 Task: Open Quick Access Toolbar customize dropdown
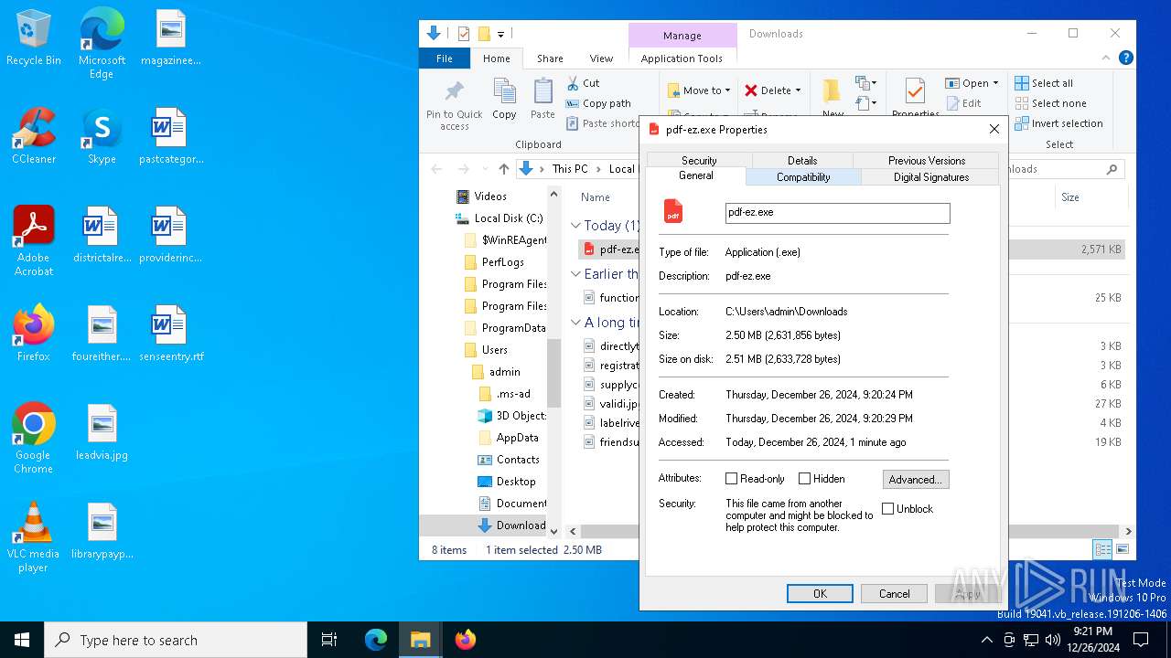[500, 35]
